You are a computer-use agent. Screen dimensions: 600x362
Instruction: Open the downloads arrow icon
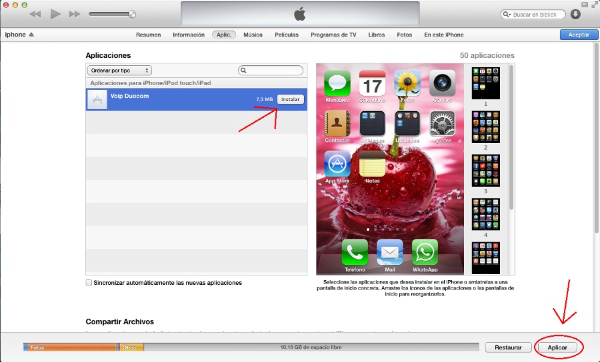pyautogui.click(x=576, y=14)
